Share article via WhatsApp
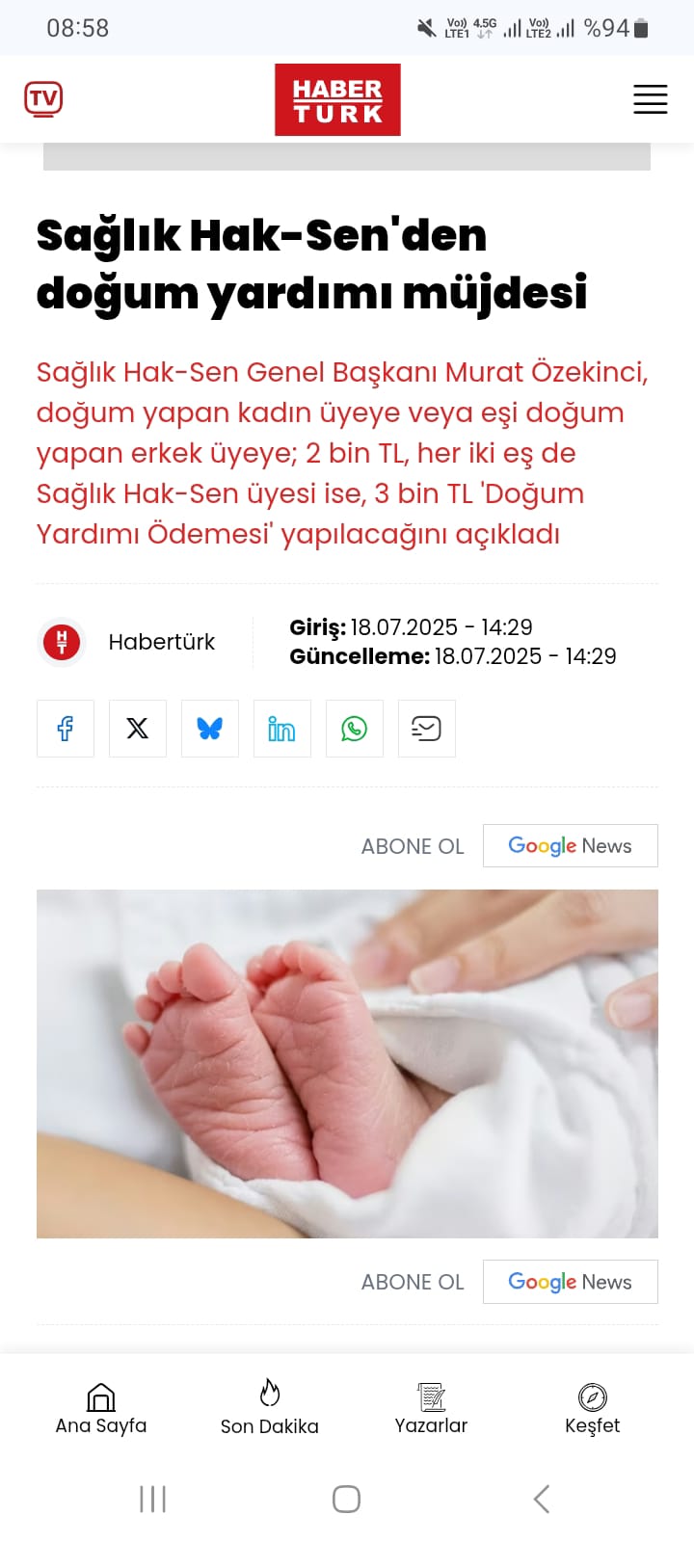694x1542 pixels. point(355,729)
